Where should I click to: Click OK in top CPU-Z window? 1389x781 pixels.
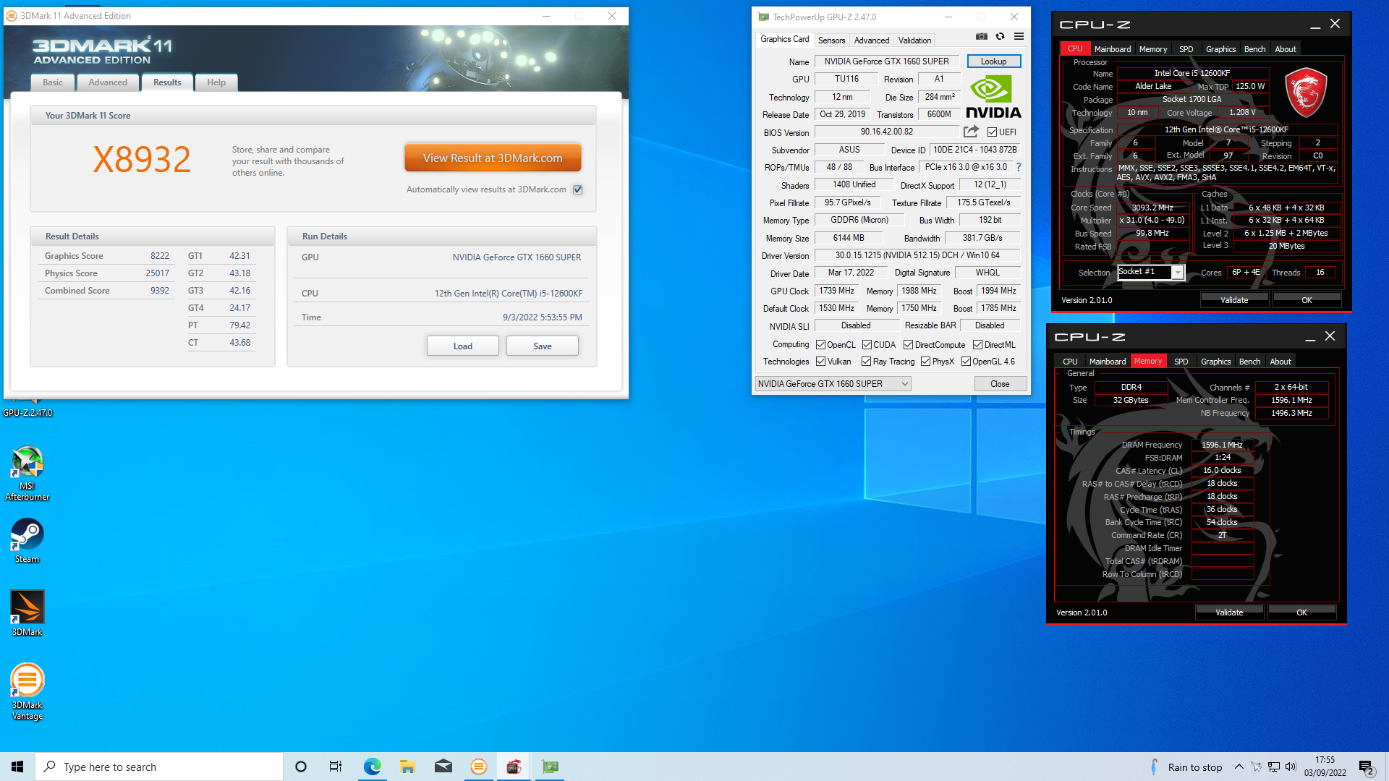click(x=1307, y=300)
